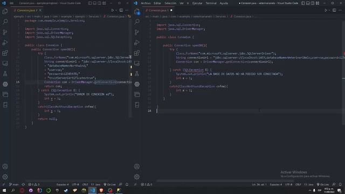
Task: Click main branch in left status bar
Action: pos(14,184)
